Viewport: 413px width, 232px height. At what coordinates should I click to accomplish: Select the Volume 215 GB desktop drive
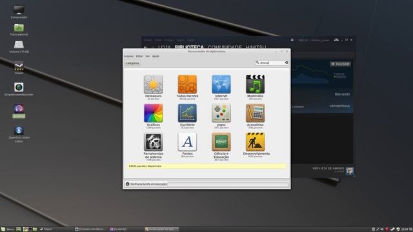19,46
